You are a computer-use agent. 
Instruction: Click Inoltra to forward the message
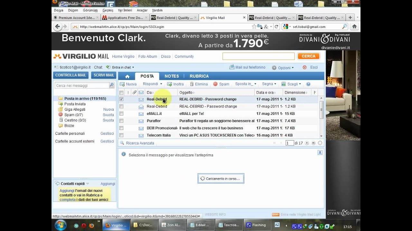(175, 84)
